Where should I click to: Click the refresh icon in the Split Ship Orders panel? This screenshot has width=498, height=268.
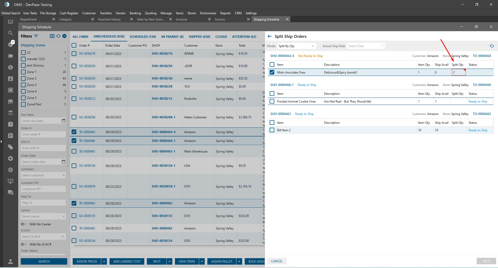pos(492,46)
